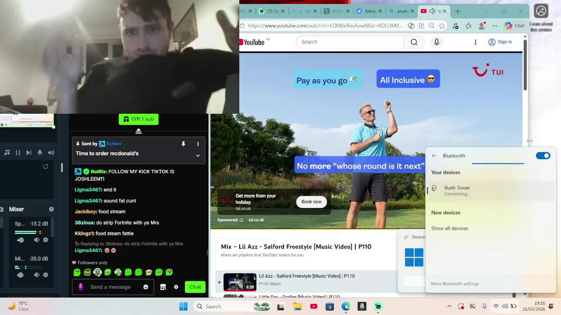Collapse chat header with the eject-style arrow
Image resolution: width=561 pixels, height=315 pixels.
[138, 131]
